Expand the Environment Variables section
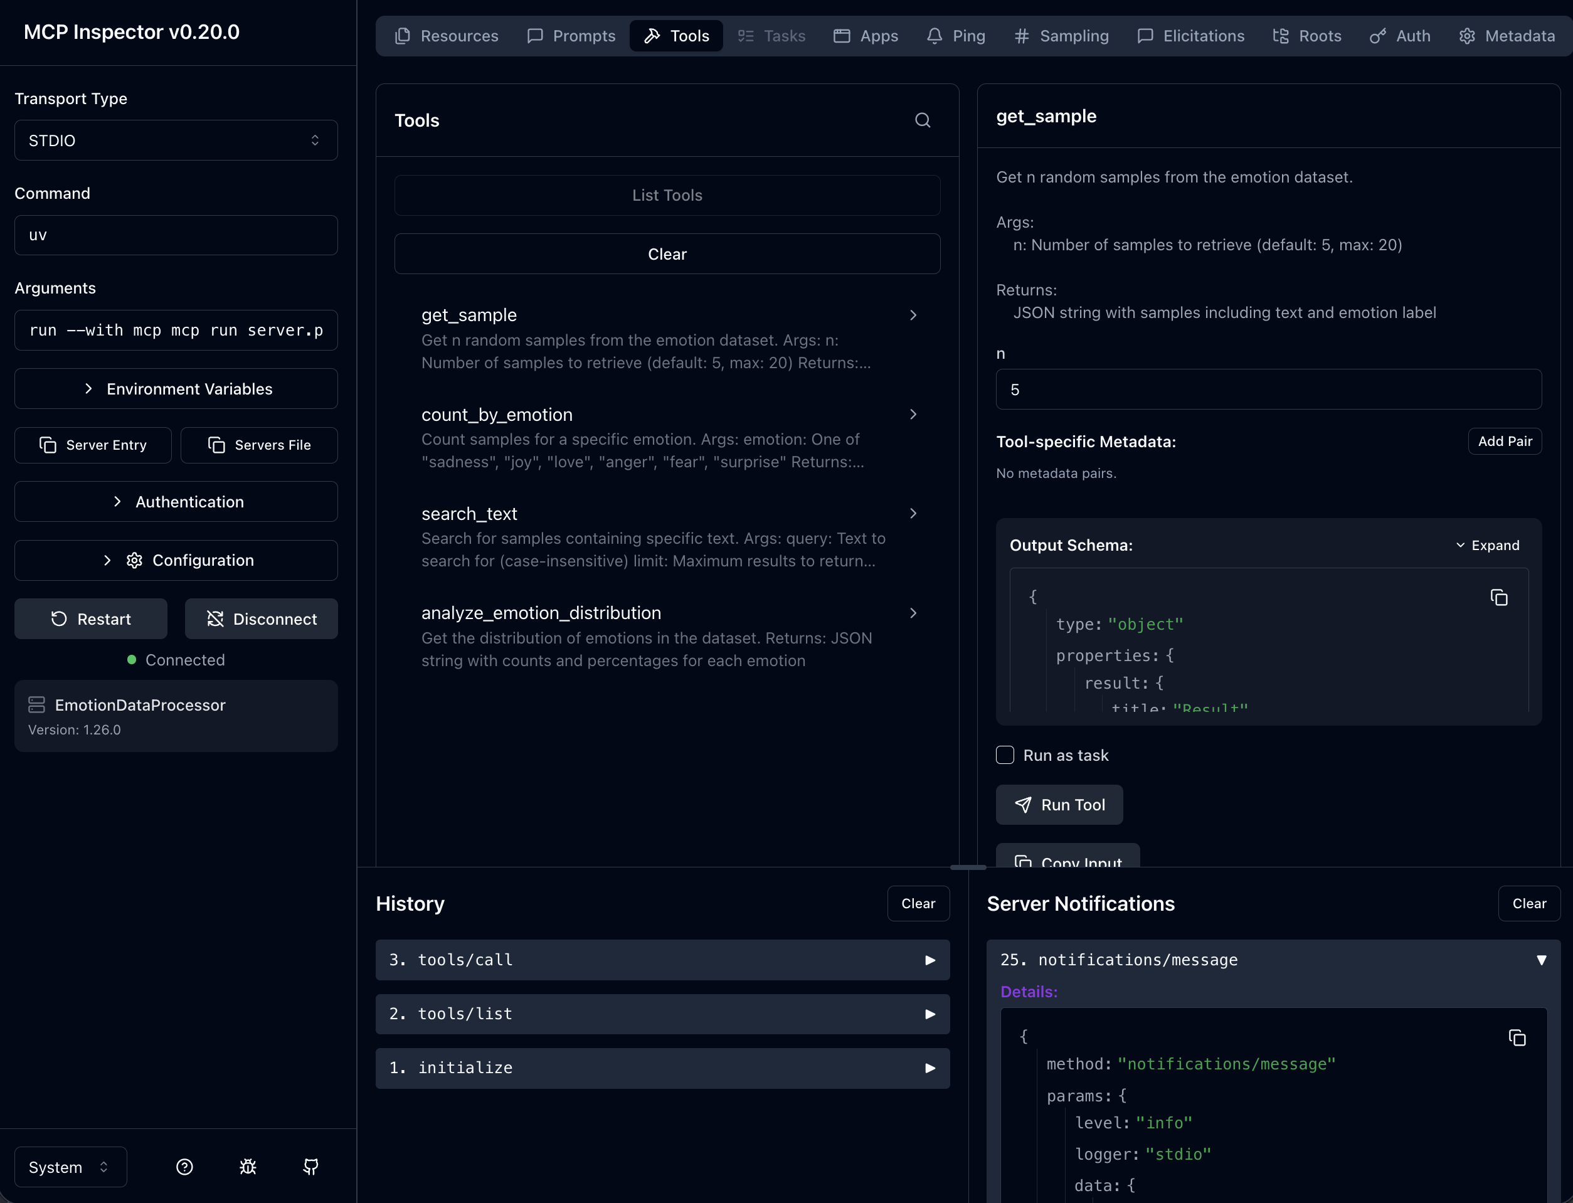The image size is (1573, 1203). pos(176,389)
